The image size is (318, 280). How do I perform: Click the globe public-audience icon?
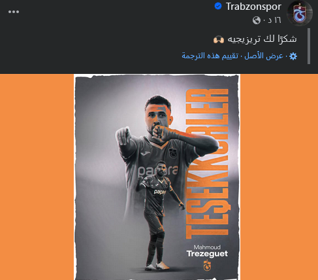pos(257,20)
